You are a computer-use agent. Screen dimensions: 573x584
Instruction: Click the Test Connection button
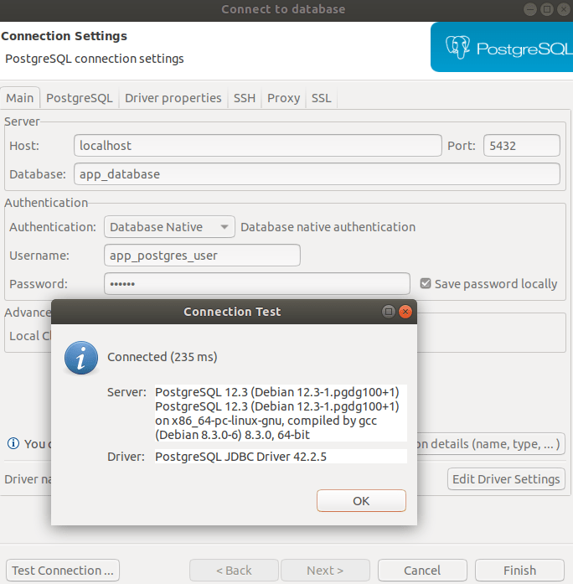point(63,571)
